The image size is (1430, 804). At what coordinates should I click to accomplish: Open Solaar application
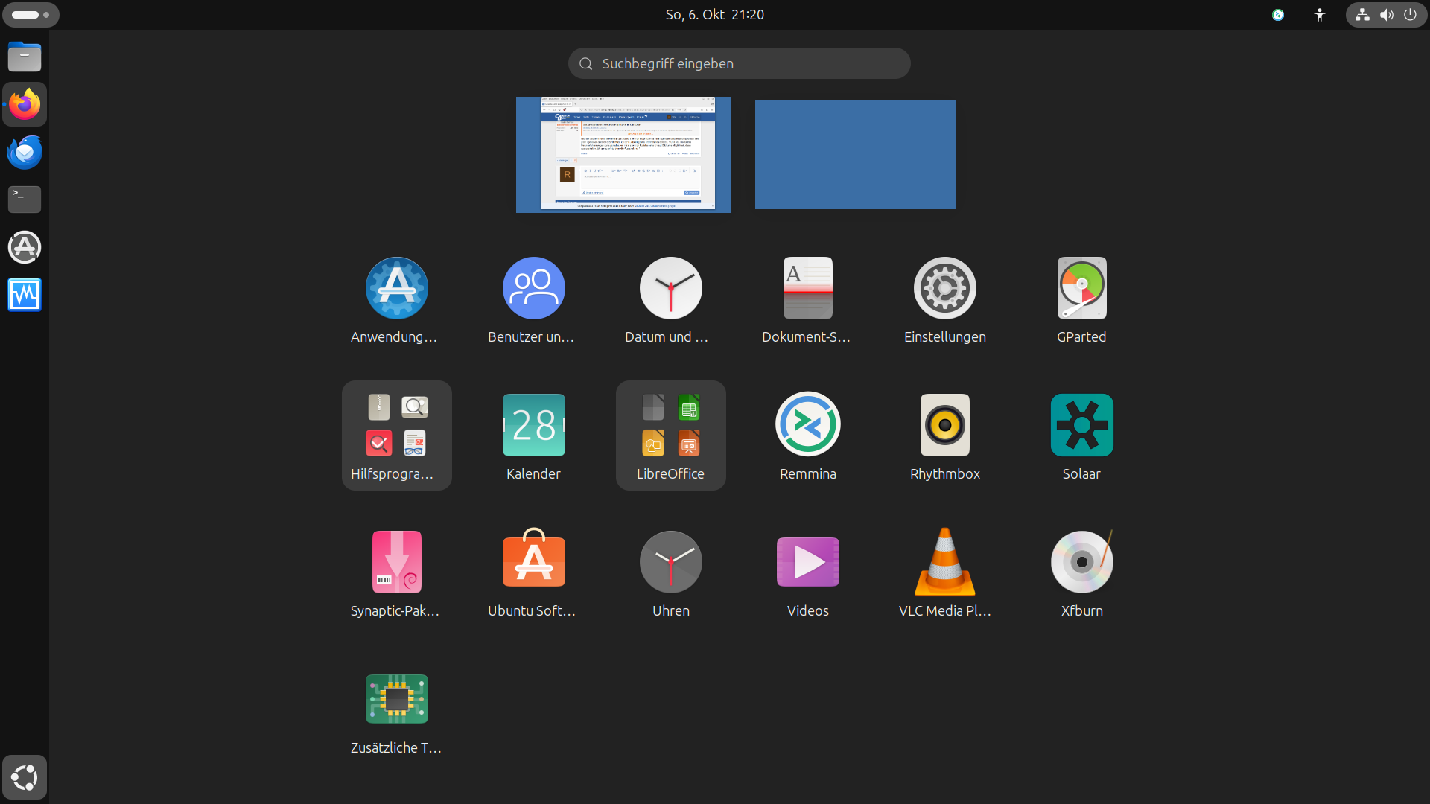(x=1081, y=425)
